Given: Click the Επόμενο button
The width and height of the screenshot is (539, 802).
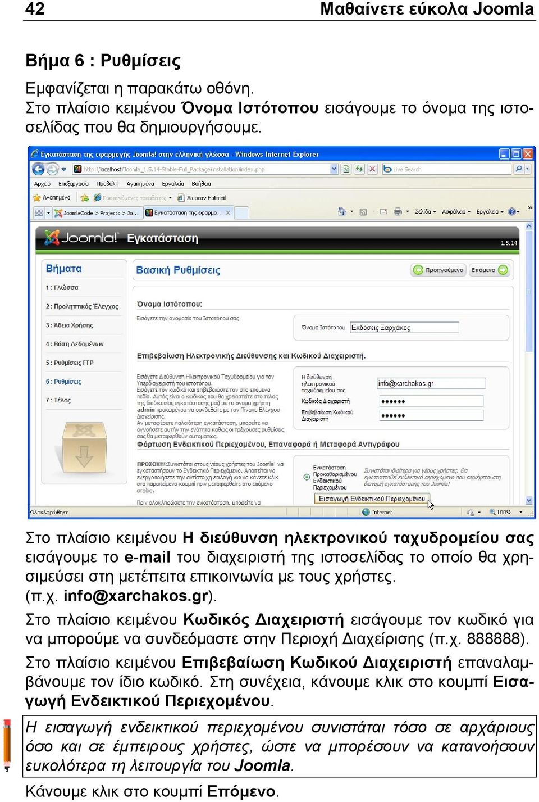Looking at the screenshot, I should tap(488, 270).
